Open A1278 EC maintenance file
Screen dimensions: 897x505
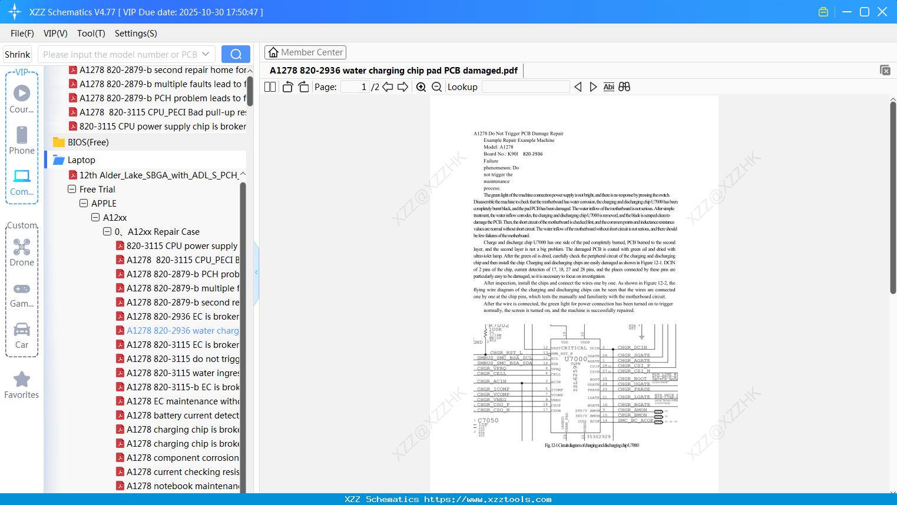tap(177, 401)
